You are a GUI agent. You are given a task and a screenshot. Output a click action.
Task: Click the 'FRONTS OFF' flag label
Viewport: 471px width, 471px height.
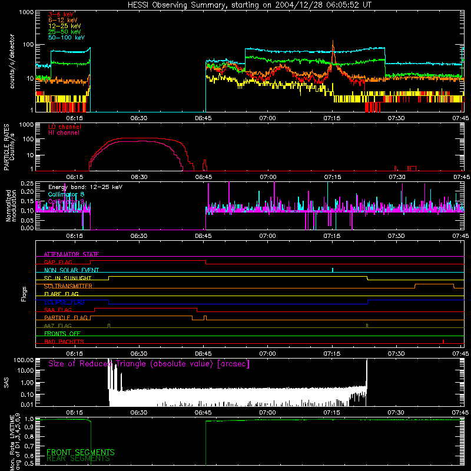[62, 333]
